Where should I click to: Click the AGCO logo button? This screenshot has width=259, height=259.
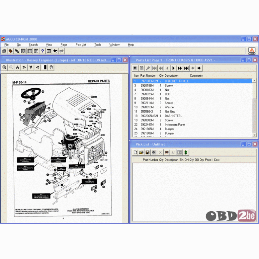252,51
